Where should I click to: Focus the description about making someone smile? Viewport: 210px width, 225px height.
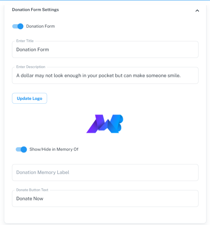point(105,75)
